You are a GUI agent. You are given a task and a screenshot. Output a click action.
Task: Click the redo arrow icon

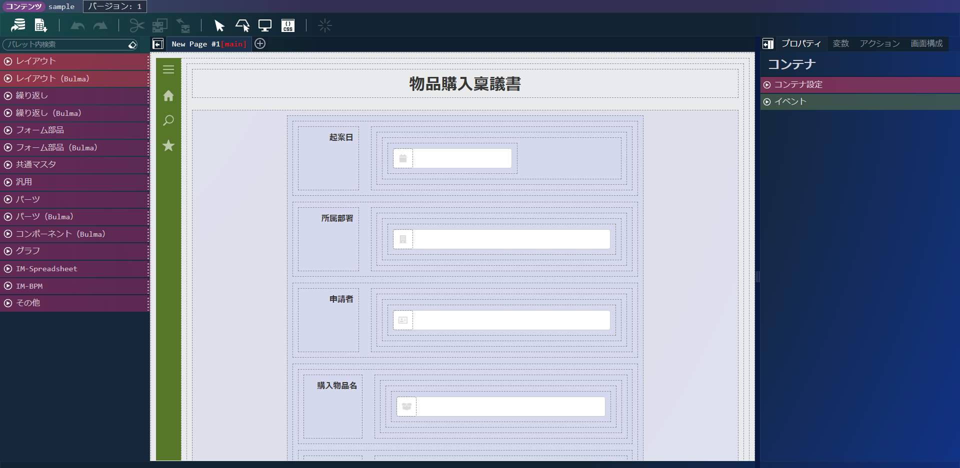[100, 25]
